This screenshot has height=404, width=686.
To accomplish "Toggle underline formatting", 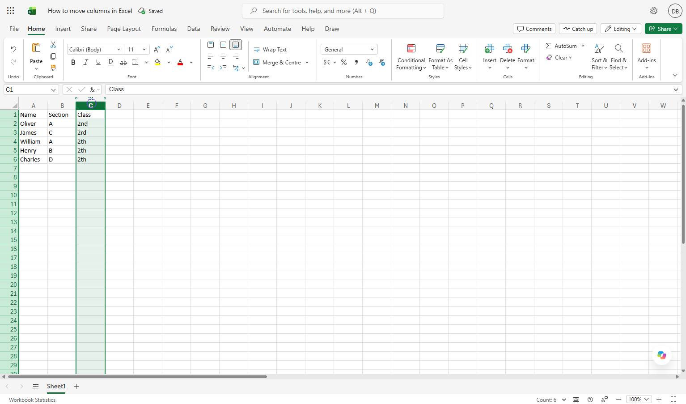I will (98, 63).
